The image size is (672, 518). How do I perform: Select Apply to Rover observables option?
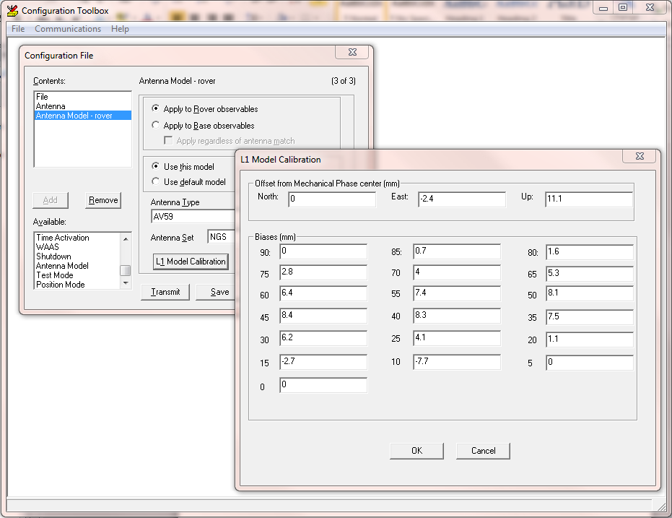pos(156,109)
